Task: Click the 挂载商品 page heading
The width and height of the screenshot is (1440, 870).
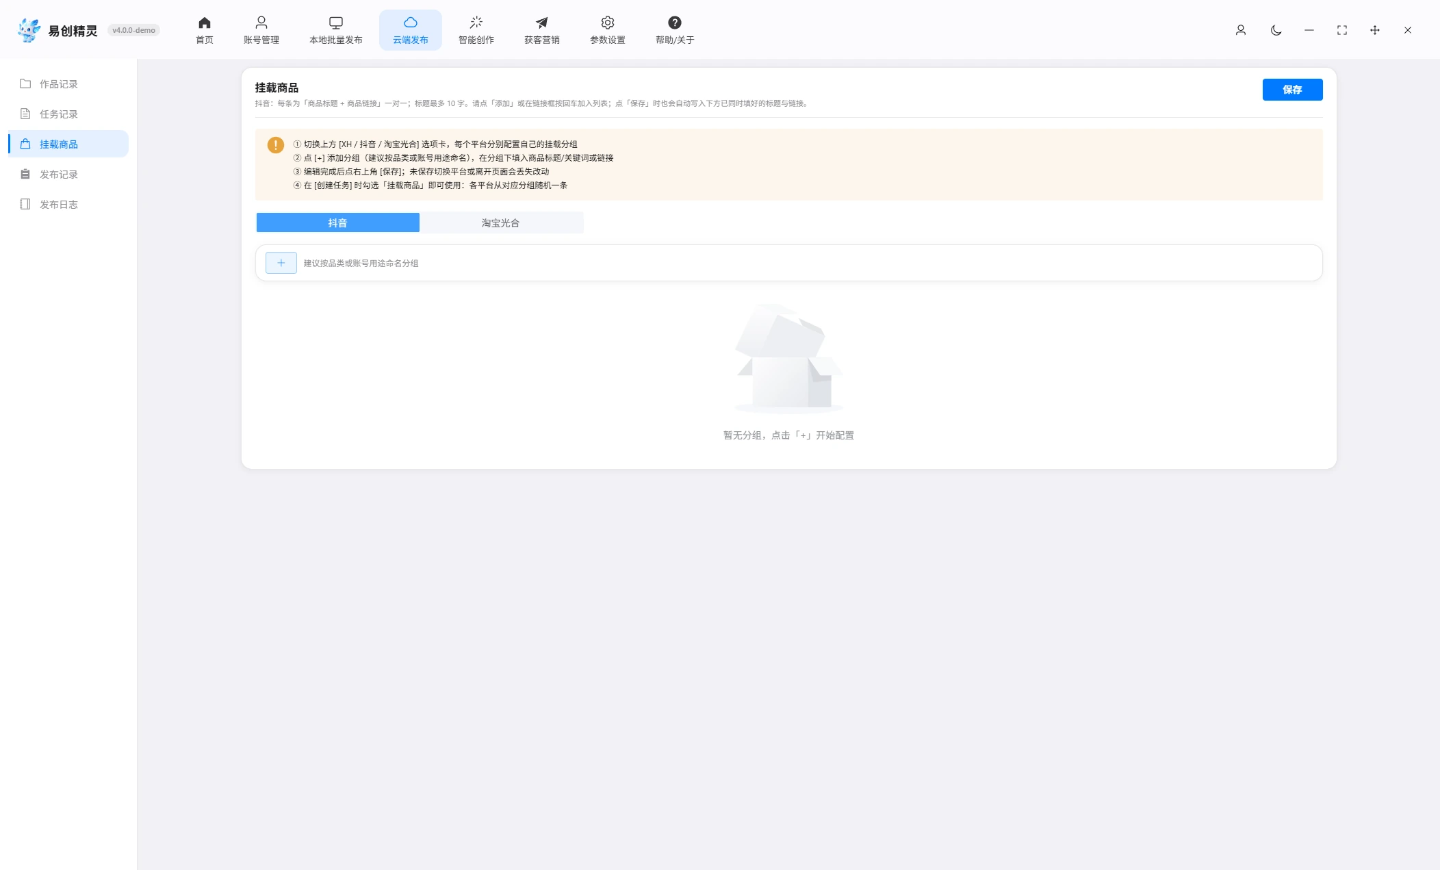Action: (277, 88)
